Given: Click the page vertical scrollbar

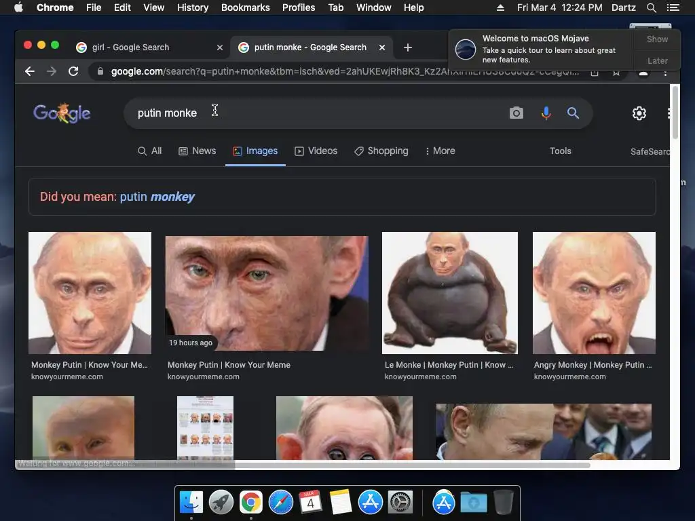Looking at the screenshot, I should [675, 113].
